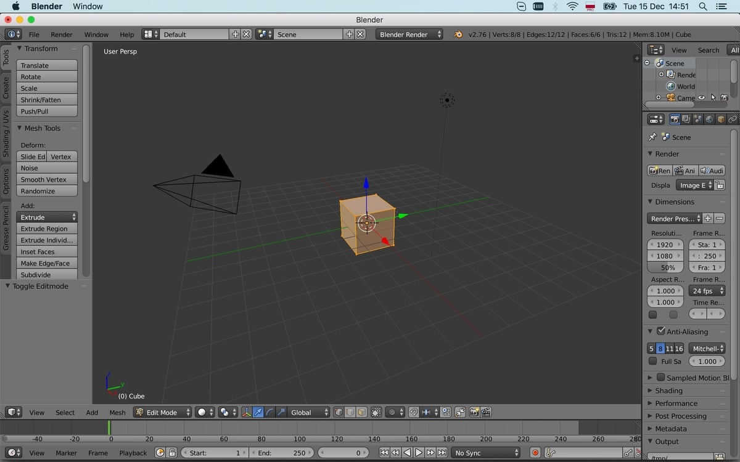This screenshot has height=462, width=740.
Task: Toggle the lock time to other windows icon
Action: click(x=171, y=453)
